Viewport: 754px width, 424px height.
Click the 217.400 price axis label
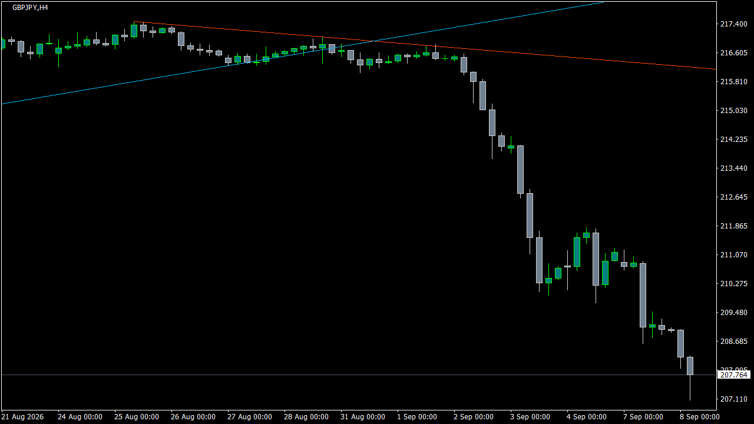pyautogui.click(x=734, y=24)
